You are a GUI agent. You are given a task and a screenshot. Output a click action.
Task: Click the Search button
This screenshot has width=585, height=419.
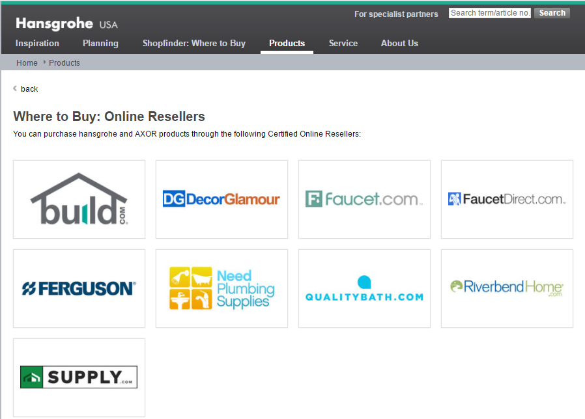(552, 13)
